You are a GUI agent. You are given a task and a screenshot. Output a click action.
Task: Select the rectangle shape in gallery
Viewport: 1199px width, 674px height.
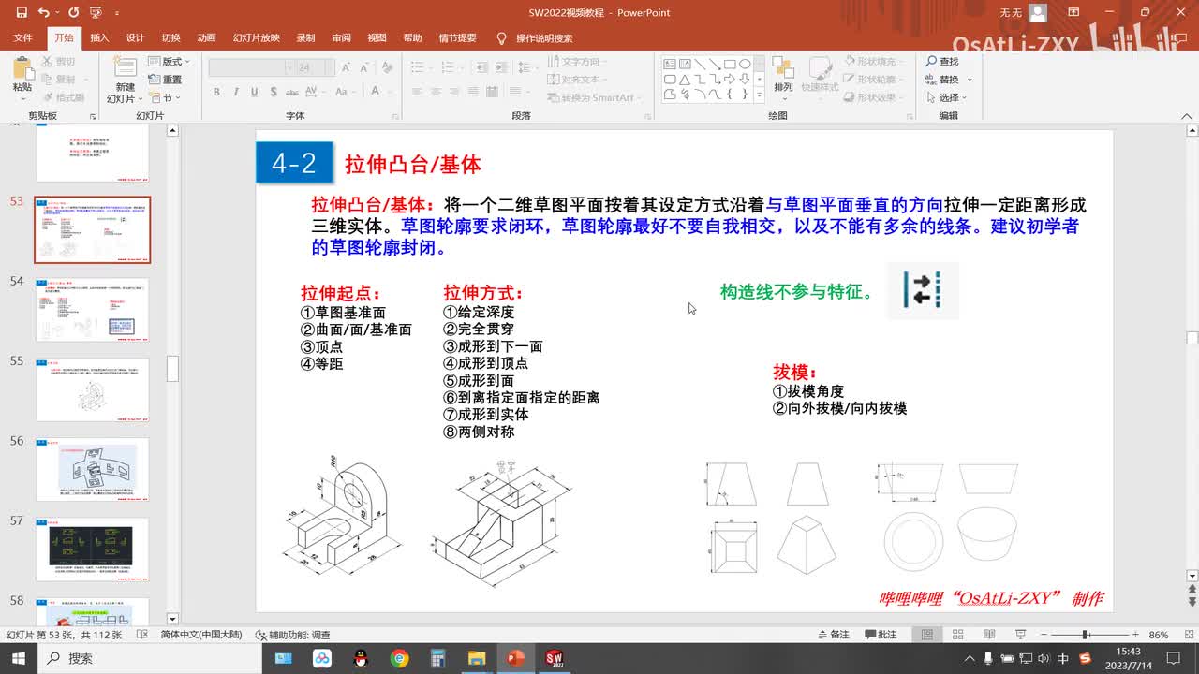tap(730, 64)
